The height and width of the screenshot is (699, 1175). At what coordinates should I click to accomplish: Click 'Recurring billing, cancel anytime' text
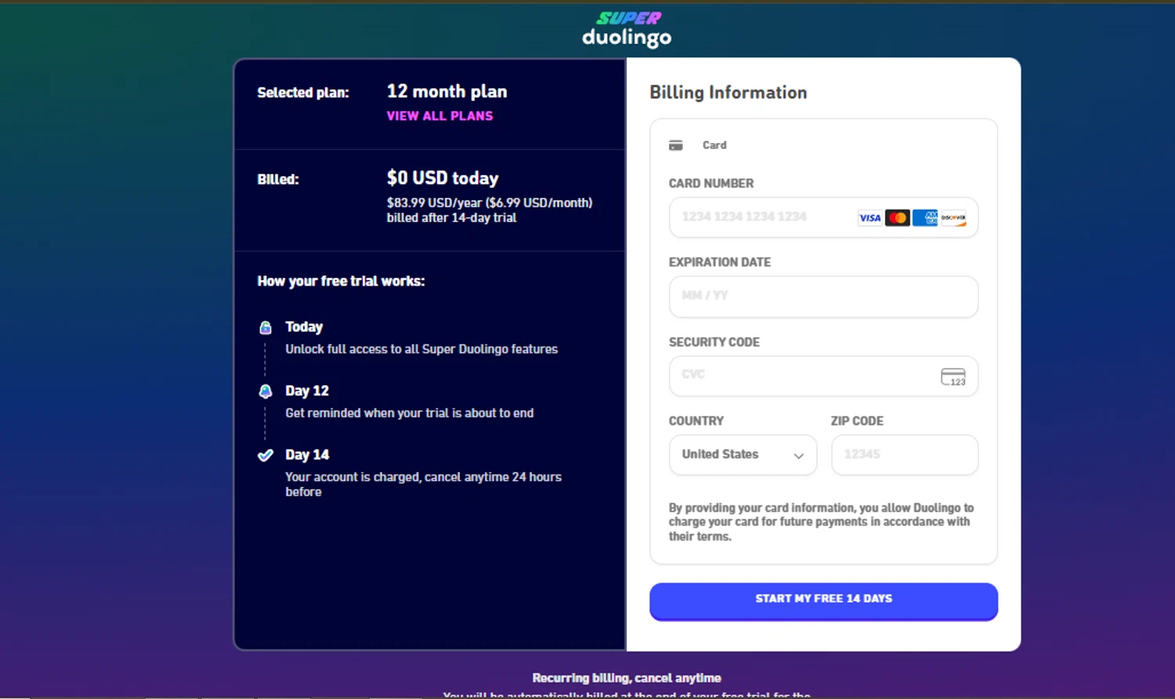point(627,678)
